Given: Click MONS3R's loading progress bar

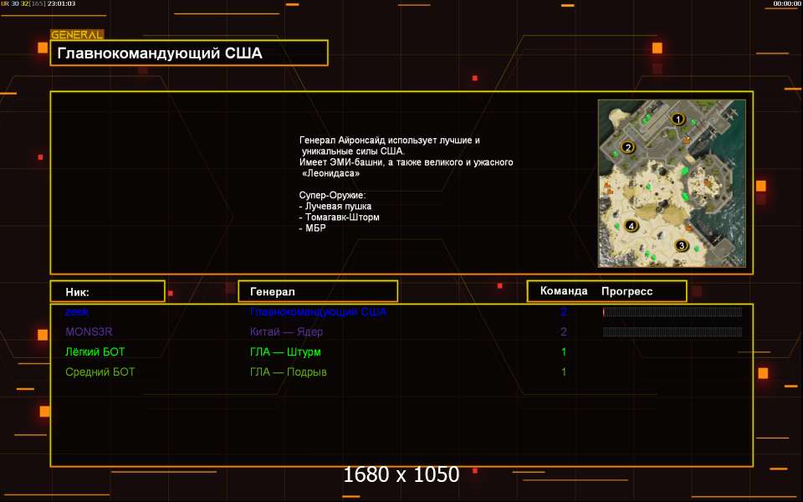Looking at the screenshot, I should pos(673,332).
